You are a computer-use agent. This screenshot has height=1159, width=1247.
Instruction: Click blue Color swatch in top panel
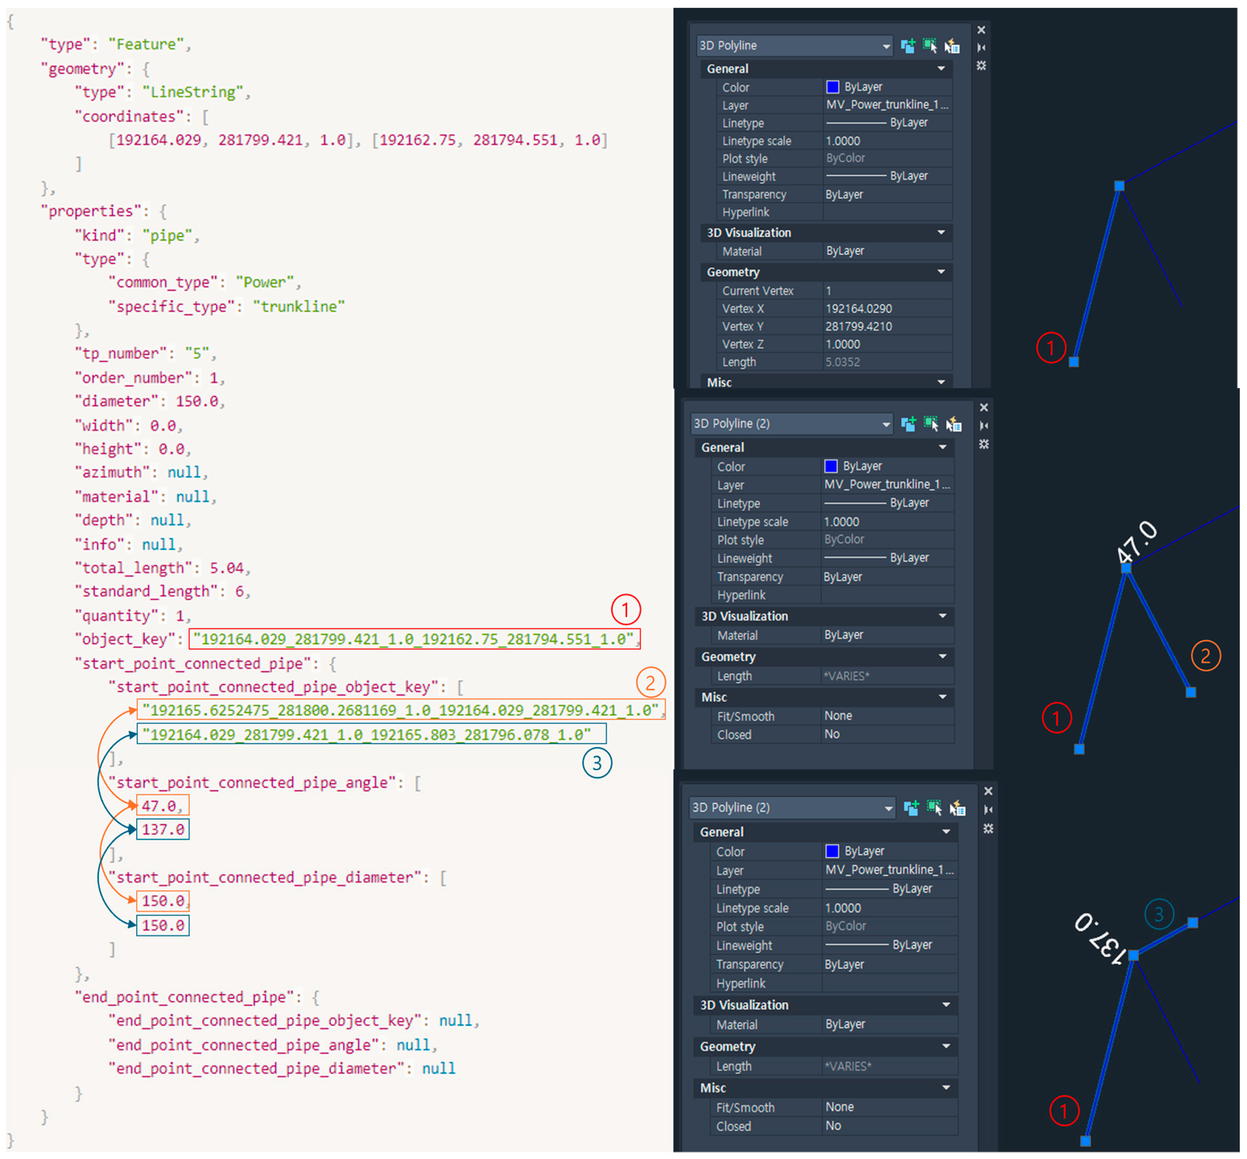pyautogui.click(x=833, y=87)
